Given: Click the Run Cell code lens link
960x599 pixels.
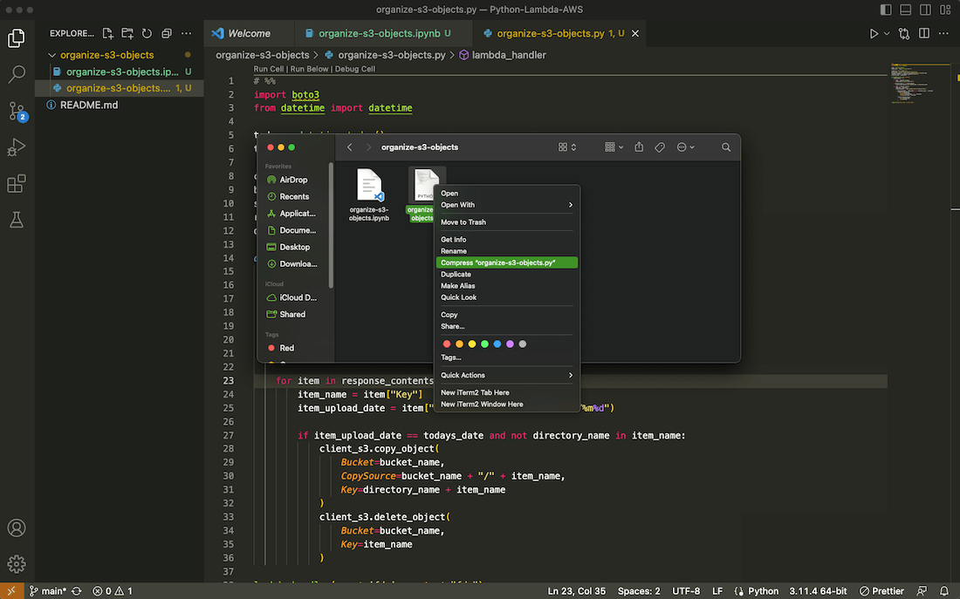Looking at the screenshot, I should tap(268, 69).
